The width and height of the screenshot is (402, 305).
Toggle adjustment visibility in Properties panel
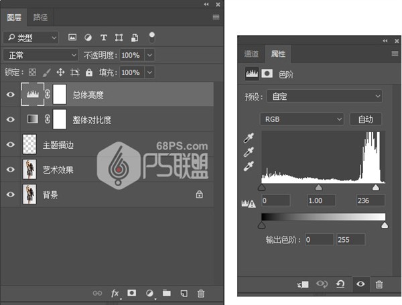[x=360, y=284]
